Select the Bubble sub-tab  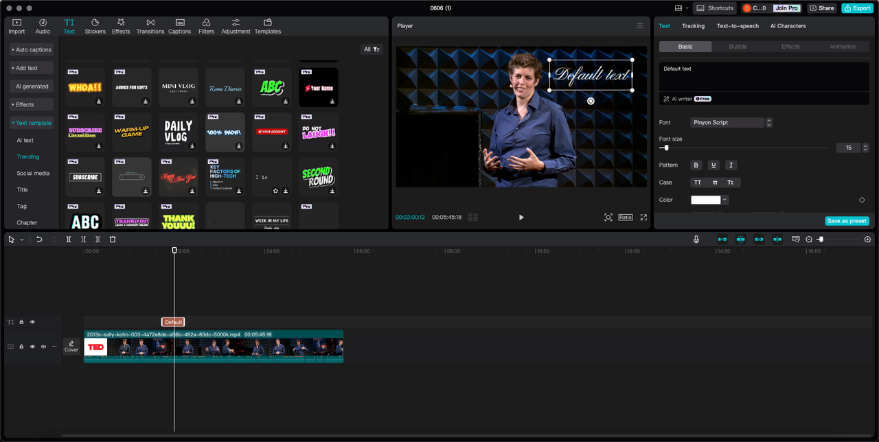point(738,47)
